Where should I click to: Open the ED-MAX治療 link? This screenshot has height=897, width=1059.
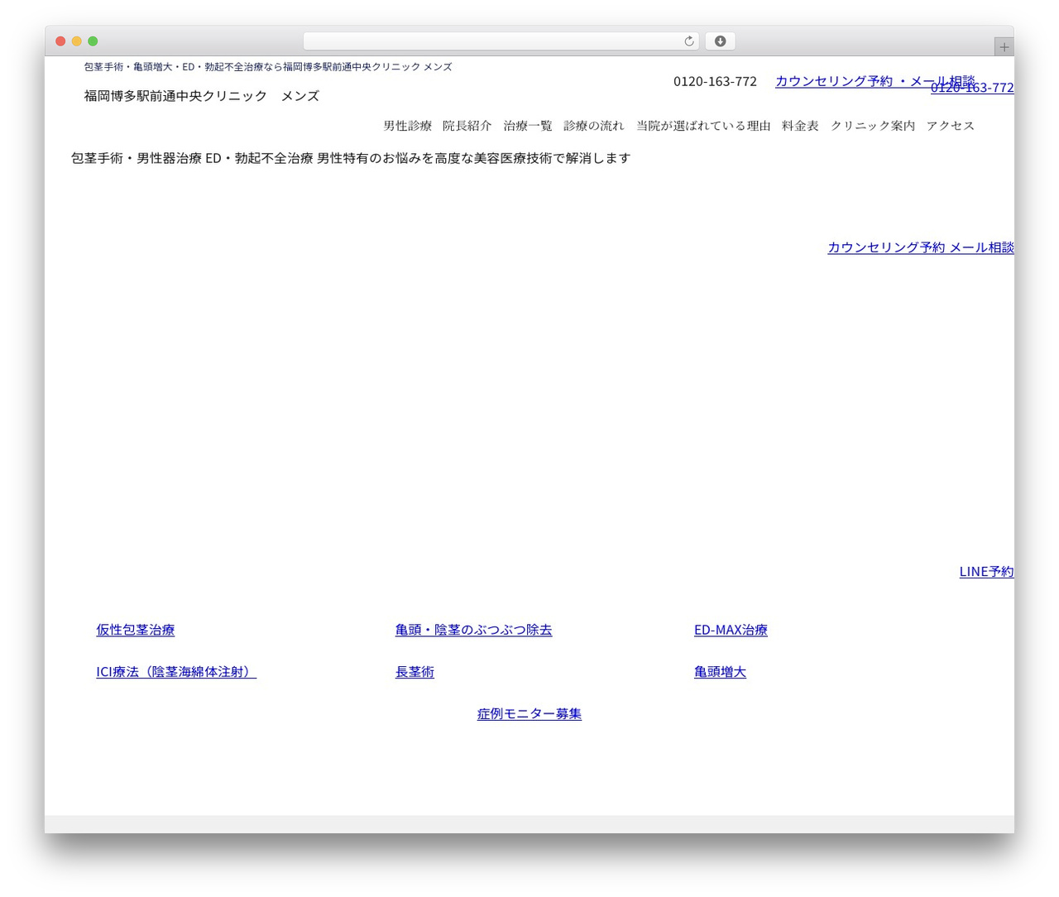click(731, 630)
